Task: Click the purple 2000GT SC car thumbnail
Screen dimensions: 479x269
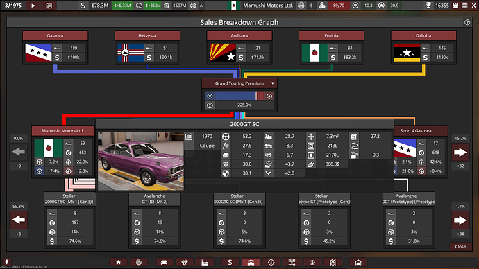Action: (x=141, y=161)
